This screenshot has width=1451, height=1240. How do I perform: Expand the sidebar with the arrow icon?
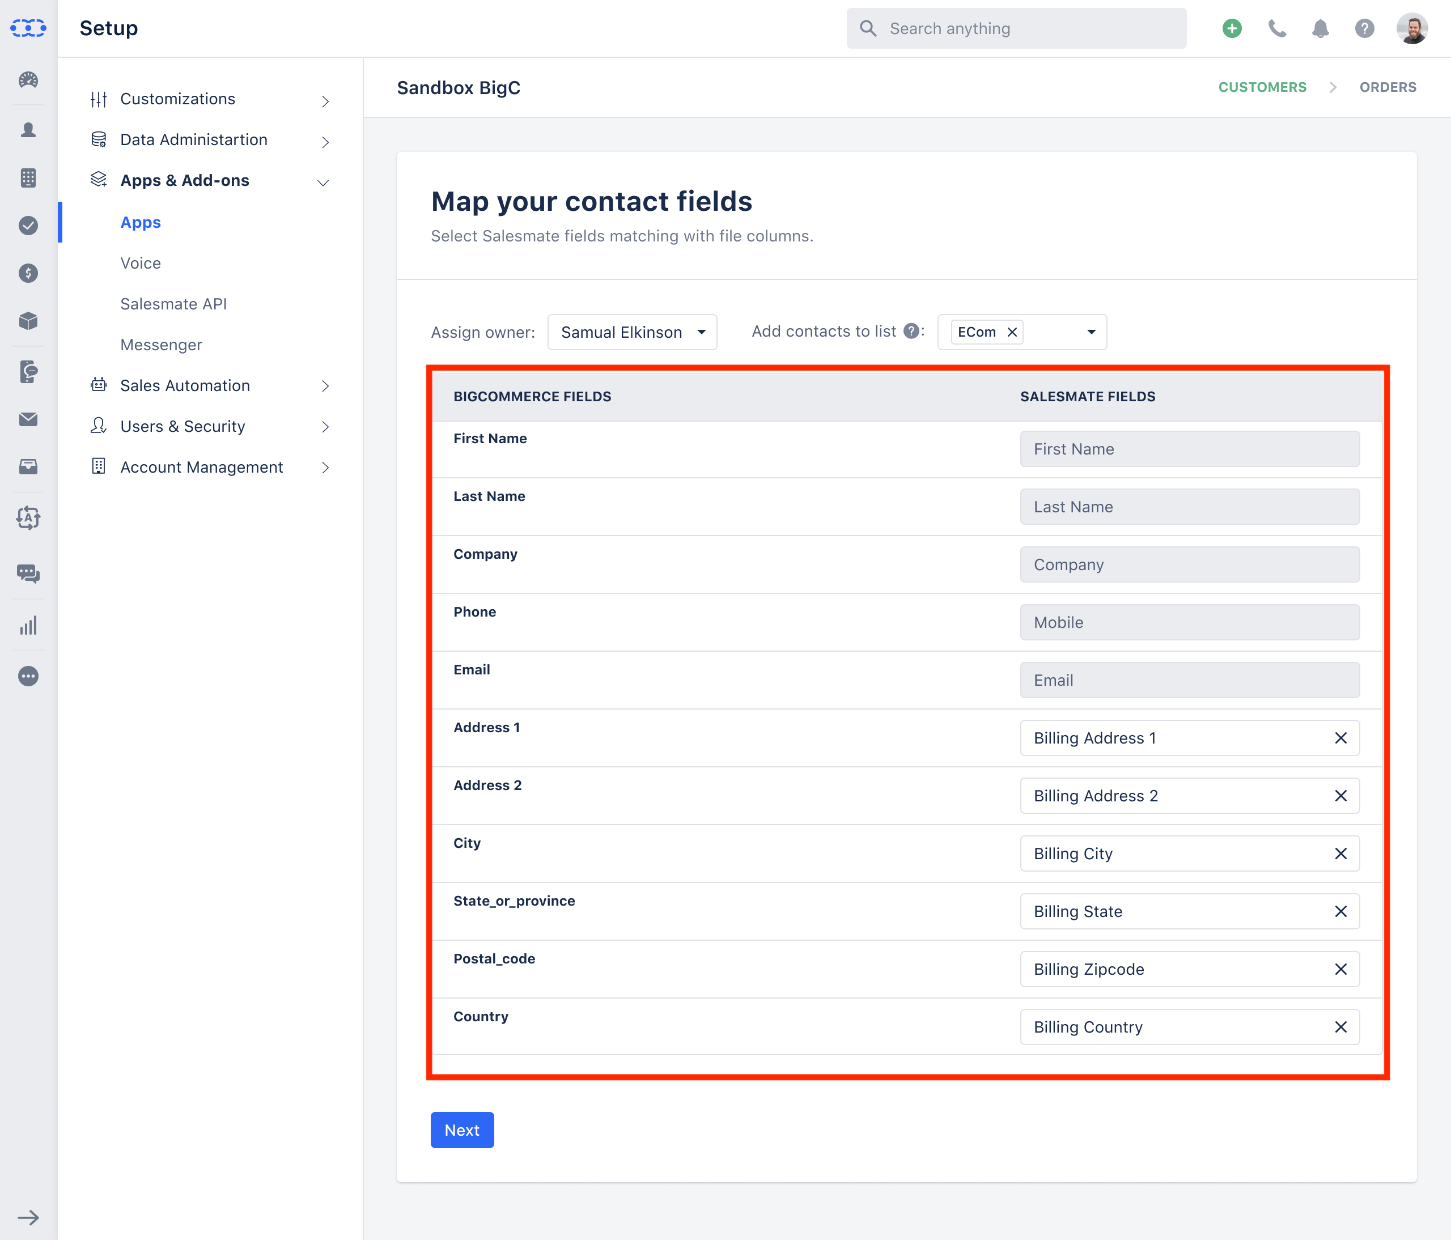[28, 1217]
